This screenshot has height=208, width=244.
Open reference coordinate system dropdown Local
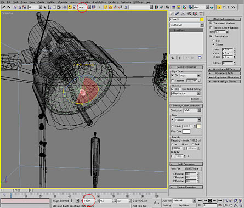(84, 7)
